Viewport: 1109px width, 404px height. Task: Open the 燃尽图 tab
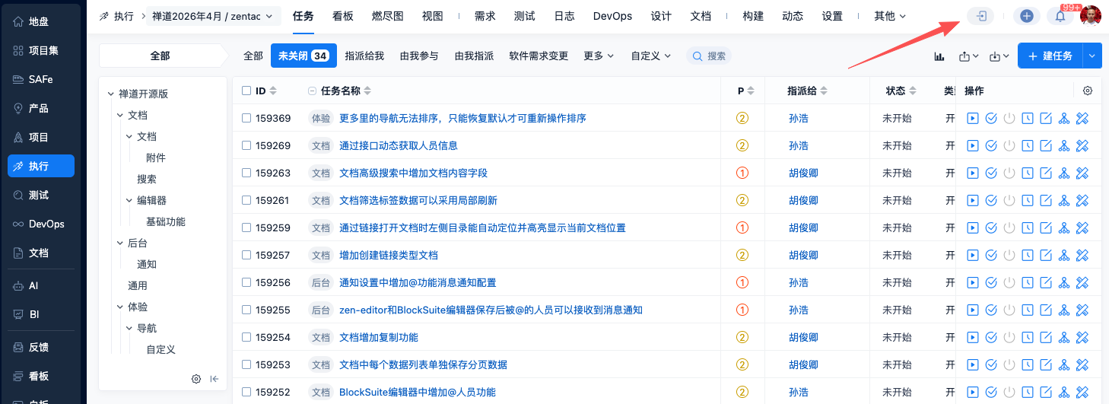(388, 16)
